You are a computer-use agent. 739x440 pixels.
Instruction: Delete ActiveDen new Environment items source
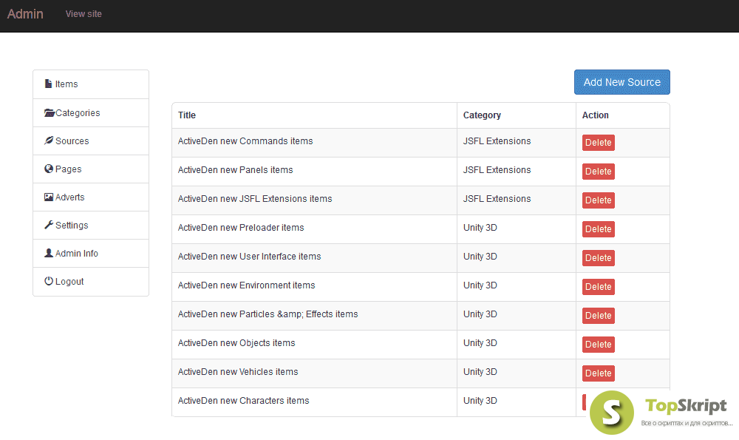(x=598, y=286)
